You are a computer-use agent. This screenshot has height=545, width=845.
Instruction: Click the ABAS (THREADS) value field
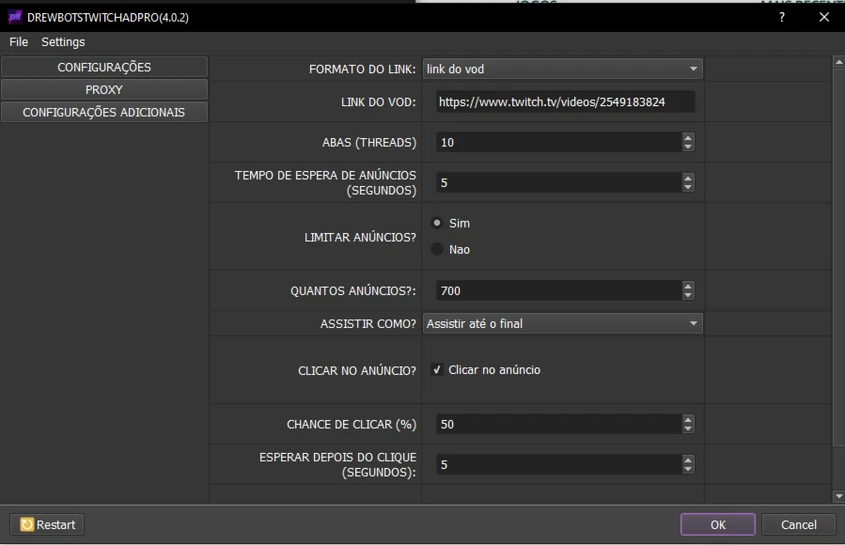[558, 142]
